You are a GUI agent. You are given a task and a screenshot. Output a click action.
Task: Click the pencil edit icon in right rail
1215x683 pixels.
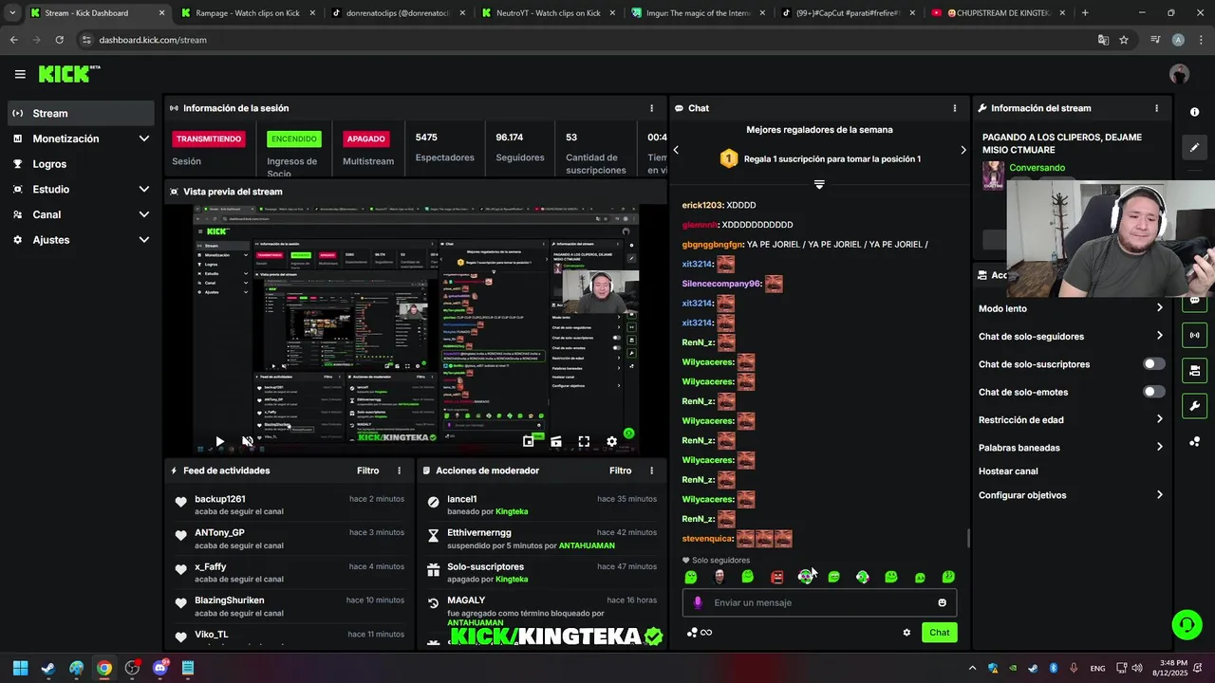coord(1194,147)
